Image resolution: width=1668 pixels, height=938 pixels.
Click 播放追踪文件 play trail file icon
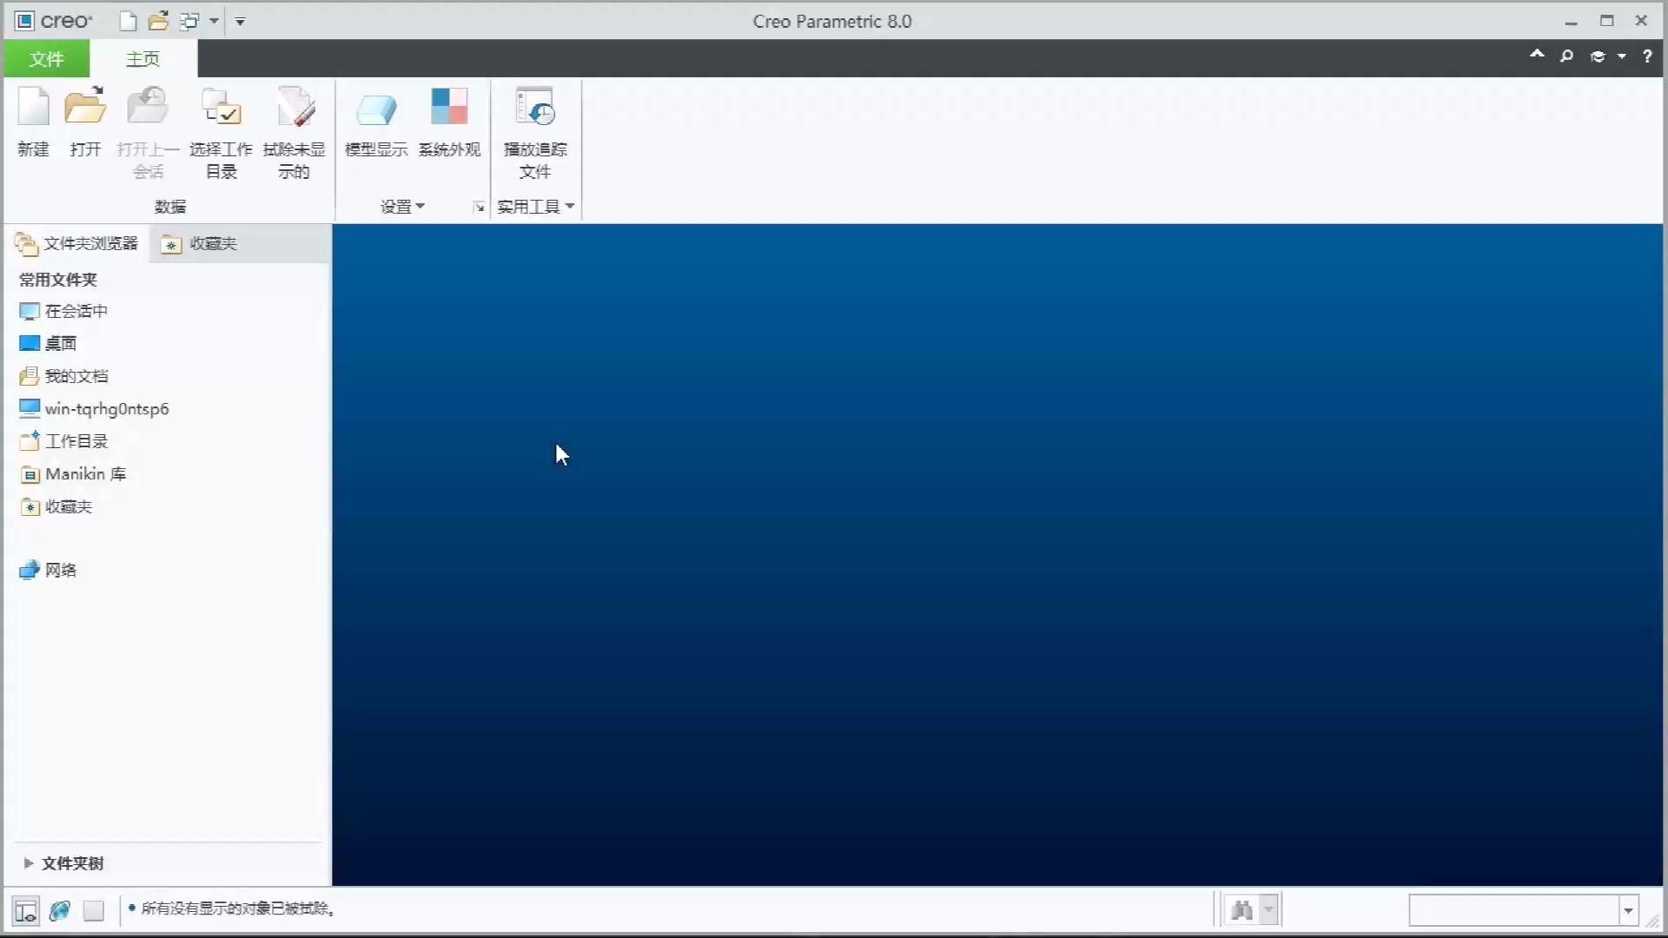coord(535,130)
